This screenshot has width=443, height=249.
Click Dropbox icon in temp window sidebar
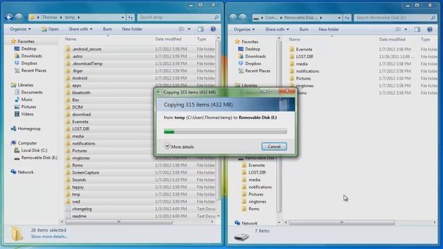pyautogui.click(x=17, y=63)
